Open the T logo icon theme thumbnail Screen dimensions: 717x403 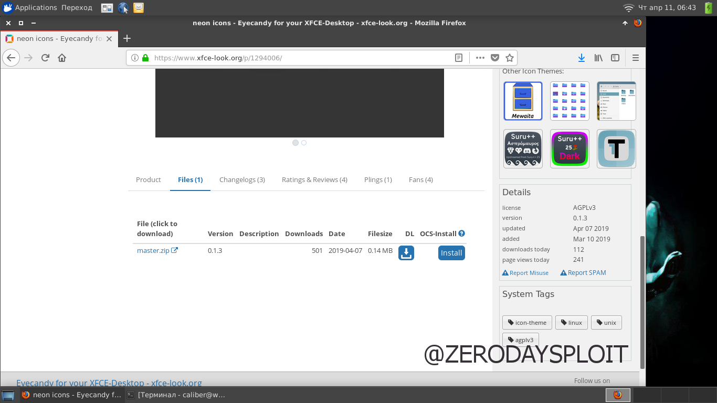(x=616, y=149)
